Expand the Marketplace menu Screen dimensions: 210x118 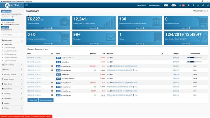coord(12,89)
